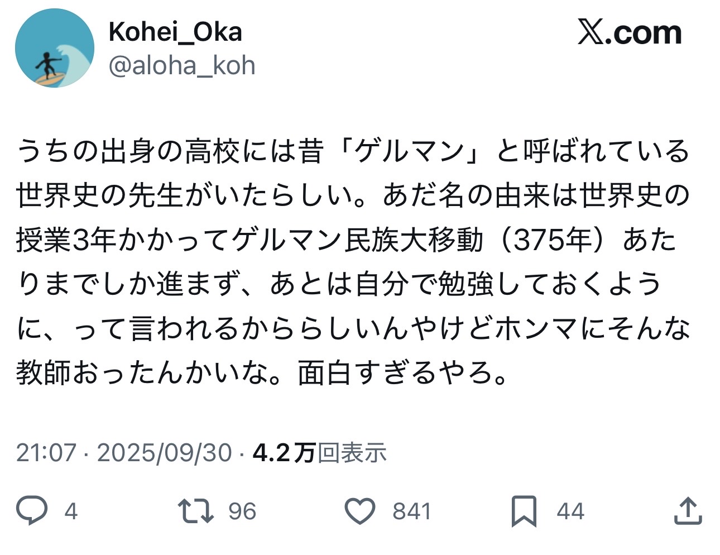Click the 2025/09/30 post date
The image size is (720, 555).
(x=164, y=452)
